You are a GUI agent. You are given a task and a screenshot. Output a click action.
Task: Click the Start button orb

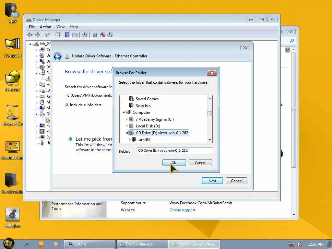[x=9, y=244]
